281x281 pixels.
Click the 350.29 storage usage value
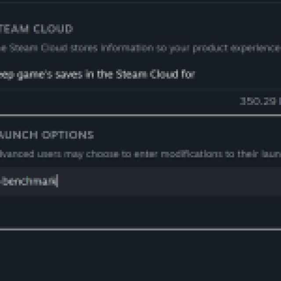click(x=260, y=101)
